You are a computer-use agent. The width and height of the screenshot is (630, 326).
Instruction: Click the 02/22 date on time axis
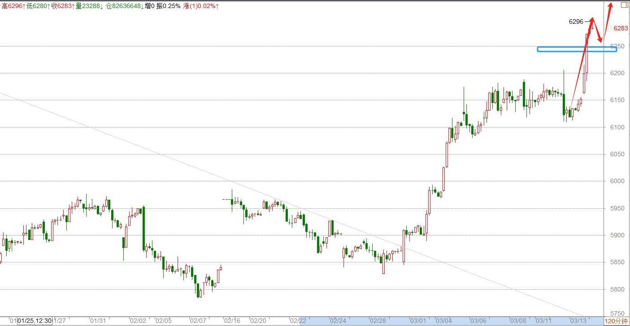(x=298, y=321)
